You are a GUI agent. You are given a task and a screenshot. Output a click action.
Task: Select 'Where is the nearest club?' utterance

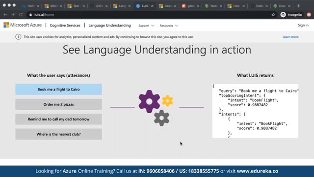pyautogui.click(x=58, y=134)
